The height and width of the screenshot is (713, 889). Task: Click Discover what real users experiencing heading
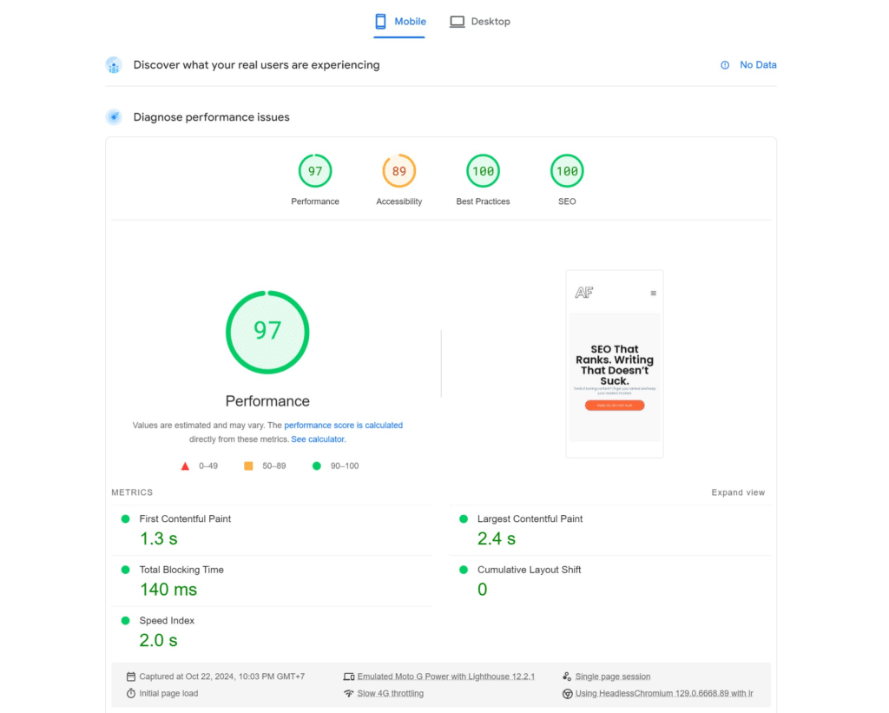click(256, 65)
